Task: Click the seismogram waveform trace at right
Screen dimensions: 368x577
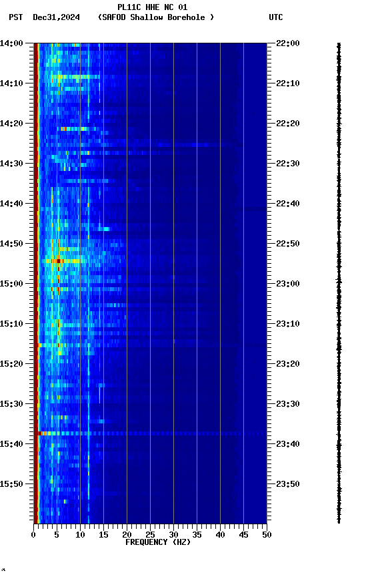Action: 339,282
